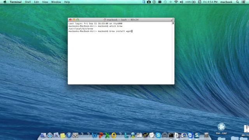This screenshot has height=140, width=249.
Task: Open Preview from the Dock
Action: point(56,135)
